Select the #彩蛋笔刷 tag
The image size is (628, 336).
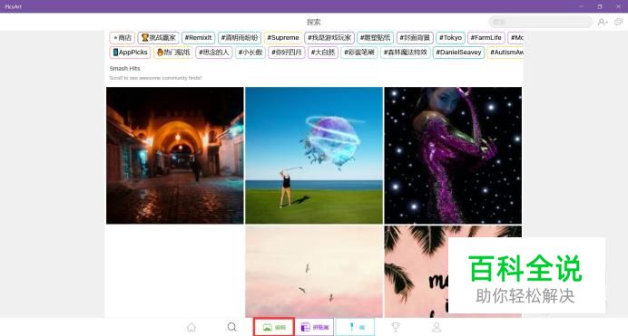359,53
